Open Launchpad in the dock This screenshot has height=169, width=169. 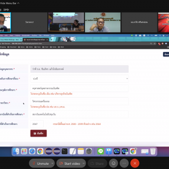point(24,151)
